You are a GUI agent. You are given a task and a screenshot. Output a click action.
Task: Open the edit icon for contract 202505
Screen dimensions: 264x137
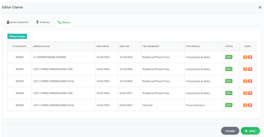click(245, 105)
